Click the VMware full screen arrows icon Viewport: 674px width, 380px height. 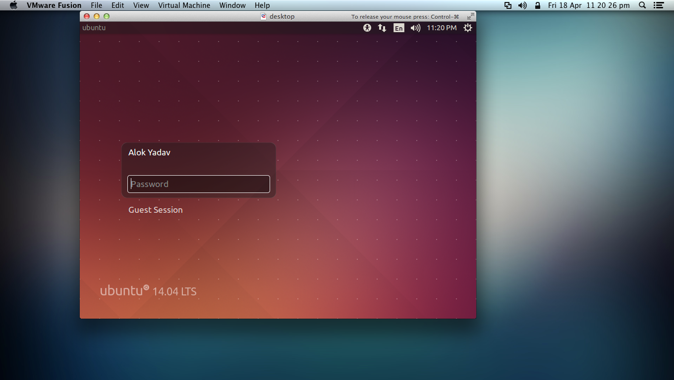(x=470, y=16)
